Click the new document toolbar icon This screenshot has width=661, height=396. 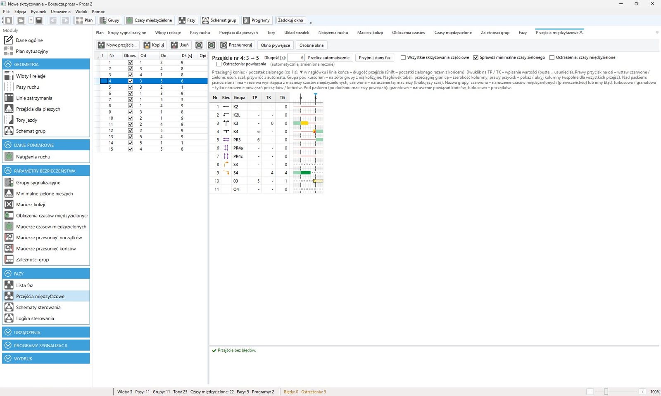coord(9,20)
